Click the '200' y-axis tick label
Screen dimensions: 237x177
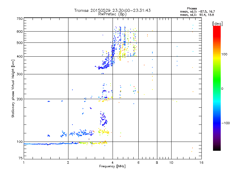[x=20, y=99]
